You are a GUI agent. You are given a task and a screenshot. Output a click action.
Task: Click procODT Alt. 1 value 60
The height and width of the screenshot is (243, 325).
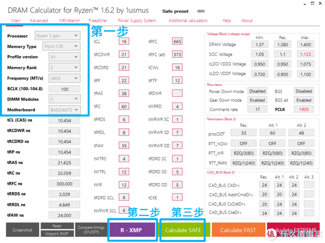[x=272, y=133]
